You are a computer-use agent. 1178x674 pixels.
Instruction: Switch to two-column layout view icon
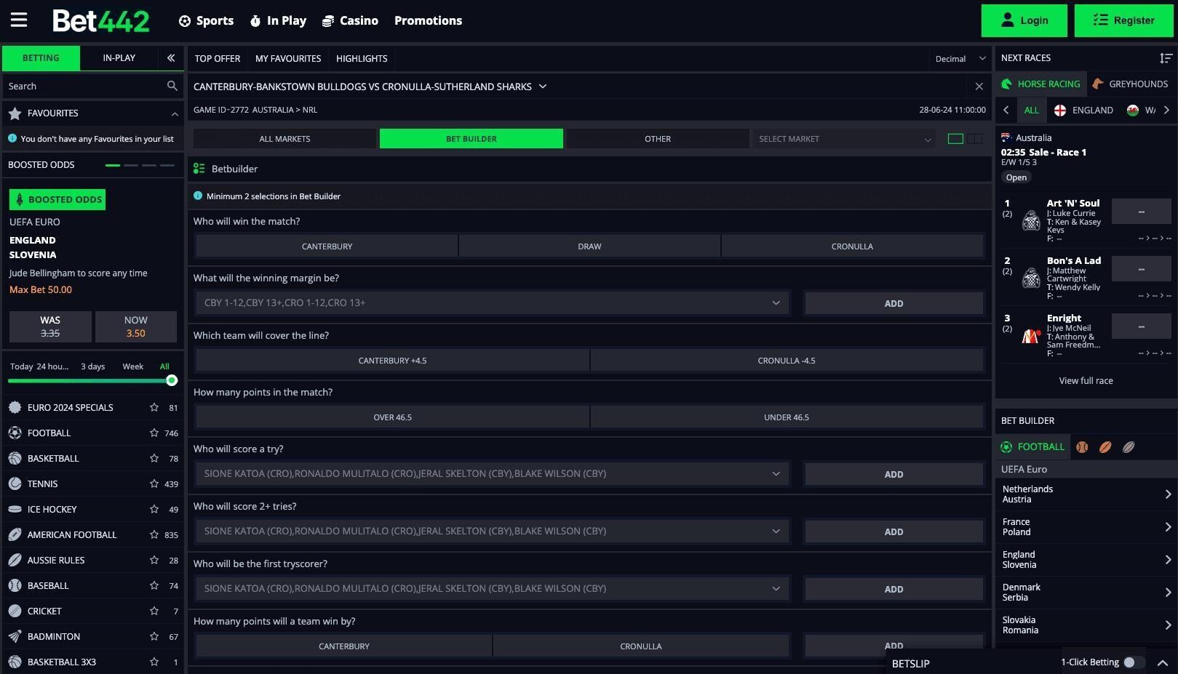(975, 139)
